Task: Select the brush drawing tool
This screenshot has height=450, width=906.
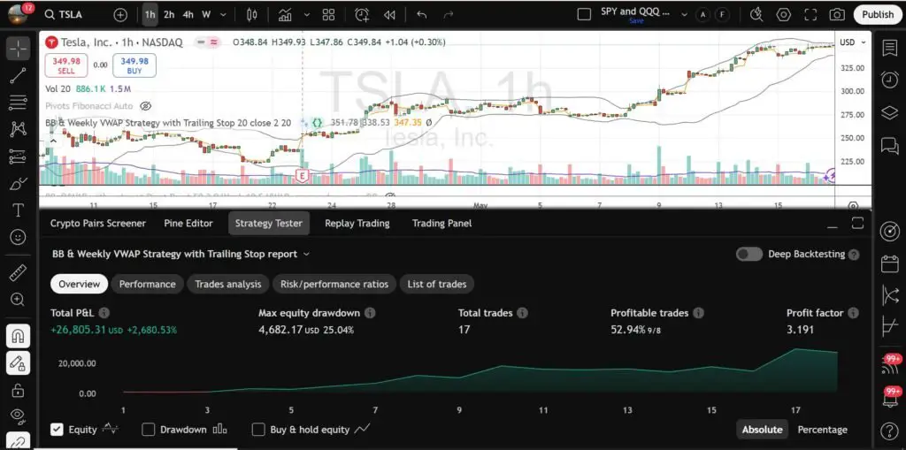Action: tap(18, 183)
